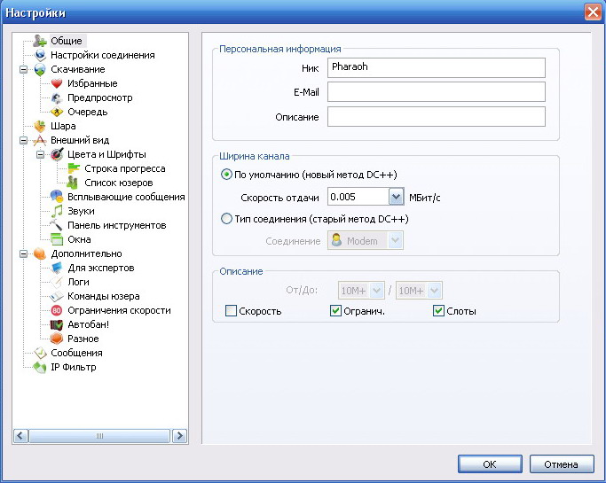Click the Для экспертов monitor icon
This screenshot has width=606, height=483.
click(x=57, y=268)
